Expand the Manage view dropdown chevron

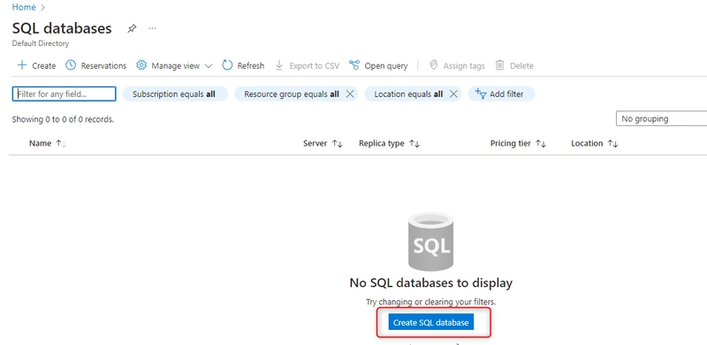click(208, 66)
